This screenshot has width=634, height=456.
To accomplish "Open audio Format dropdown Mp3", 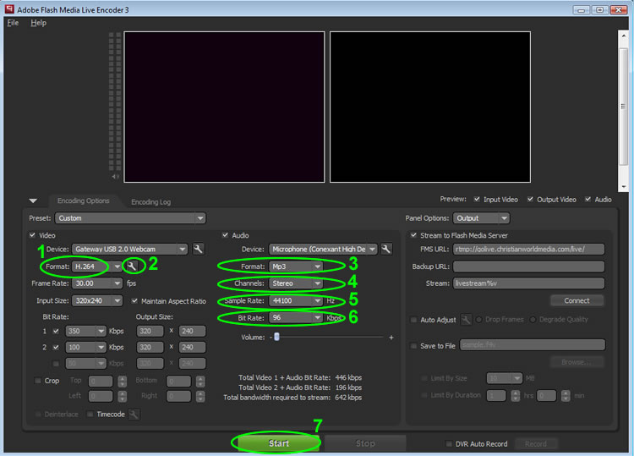I will coord(296,266).
